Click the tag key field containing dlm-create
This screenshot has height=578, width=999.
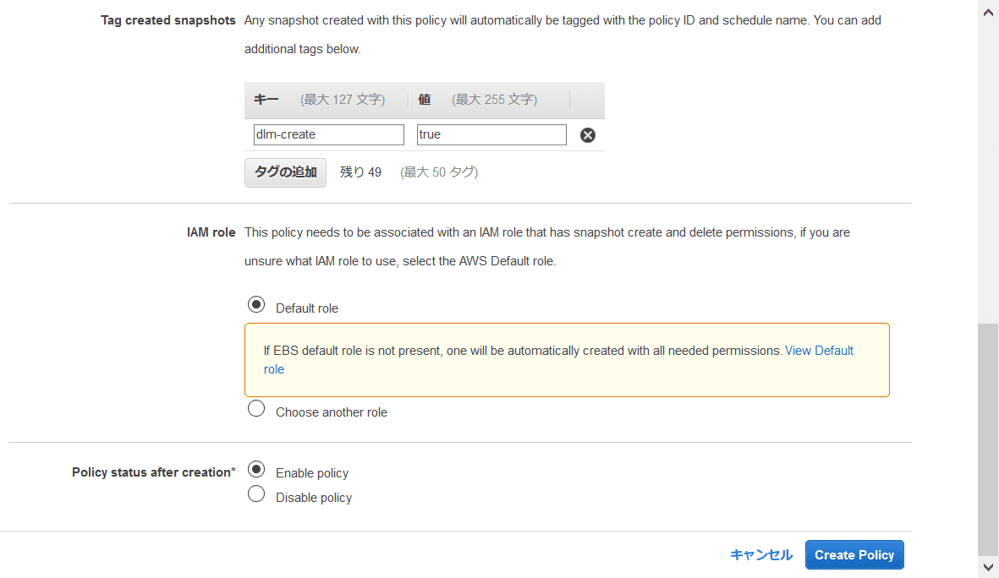click(329, 135)
